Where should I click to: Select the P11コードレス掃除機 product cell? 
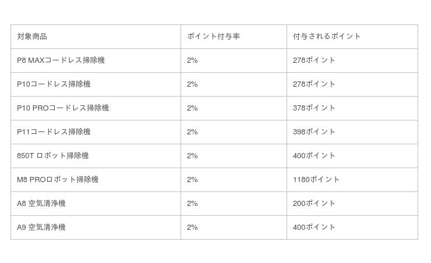[54, 131]
